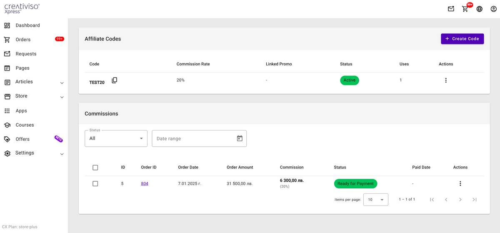Open the Status filter dropdown

[116, 138]
